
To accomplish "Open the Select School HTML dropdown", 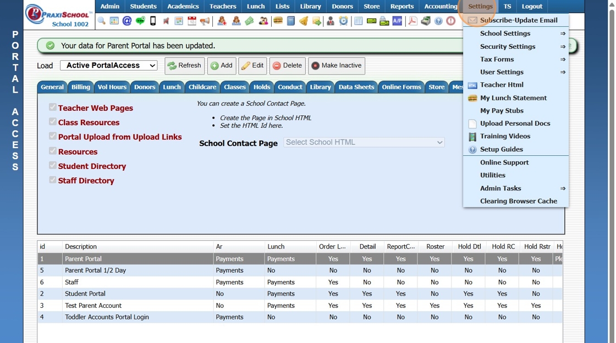I will [x=364, y=142].
